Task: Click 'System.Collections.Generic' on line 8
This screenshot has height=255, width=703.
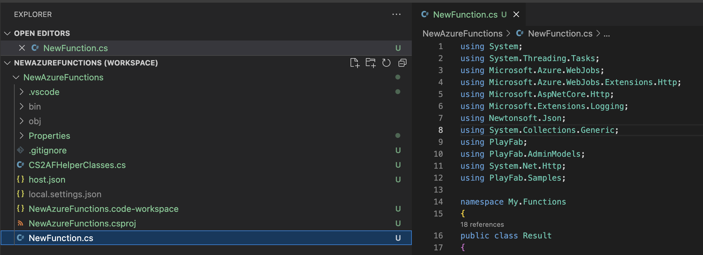Action: [x=551, y=130]
